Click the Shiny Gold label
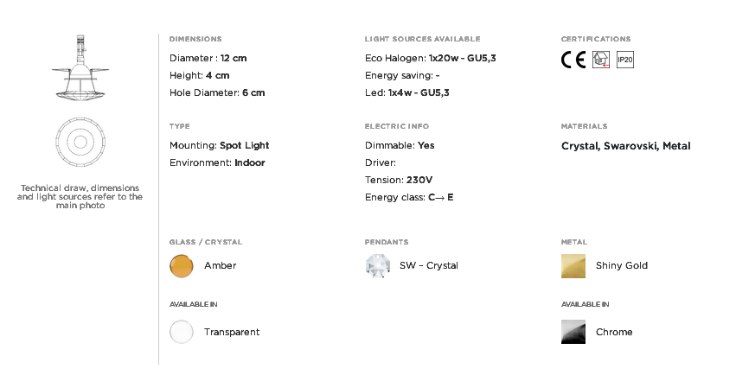The width and height of the screenshot is (736, 375). tap(622, 265)
